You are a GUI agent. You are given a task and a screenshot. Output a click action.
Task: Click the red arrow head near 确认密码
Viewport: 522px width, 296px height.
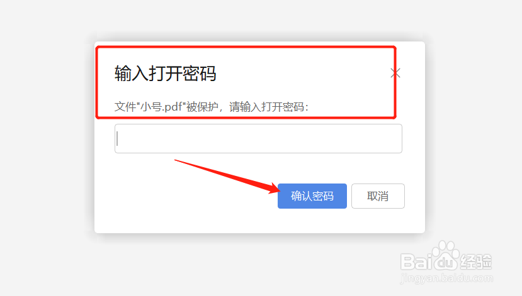275,189
